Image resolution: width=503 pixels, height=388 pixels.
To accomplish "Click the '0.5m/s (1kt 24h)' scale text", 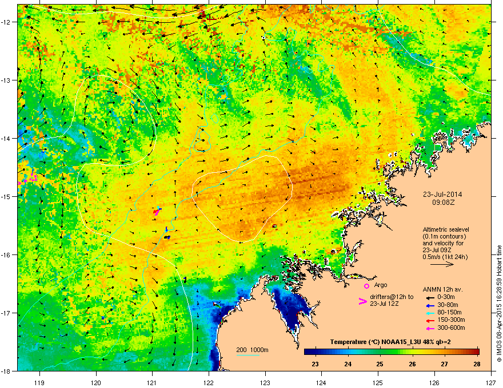I will 445,257.
